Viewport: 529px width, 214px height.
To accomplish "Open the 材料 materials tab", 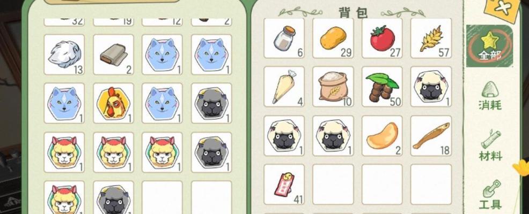I will [490, 146].
